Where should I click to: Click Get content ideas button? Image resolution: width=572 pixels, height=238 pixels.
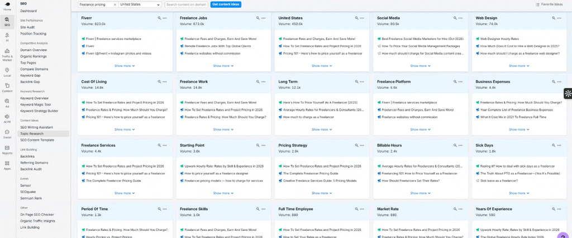[x=226, y=4]
